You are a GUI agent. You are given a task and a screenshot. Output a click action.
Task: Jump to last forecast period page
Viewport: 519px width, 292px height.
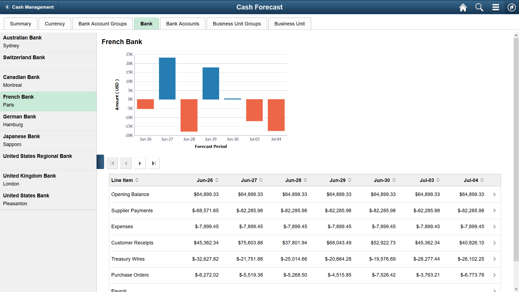click(154, 163)
